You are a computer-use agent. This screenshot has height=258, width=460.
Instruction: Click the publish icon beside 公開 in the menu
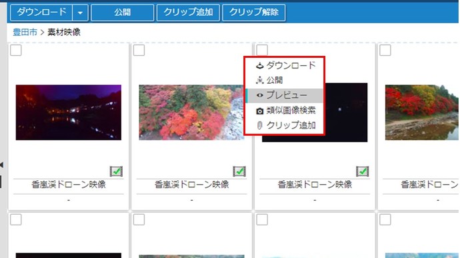[259, 80]
